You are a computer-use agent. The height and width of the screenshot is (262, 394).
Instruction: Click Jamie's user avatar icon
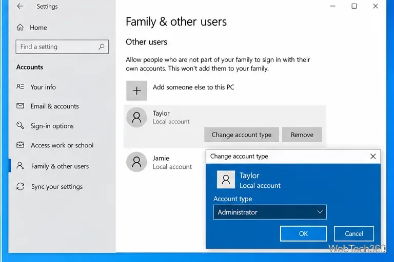pos(136,162)
